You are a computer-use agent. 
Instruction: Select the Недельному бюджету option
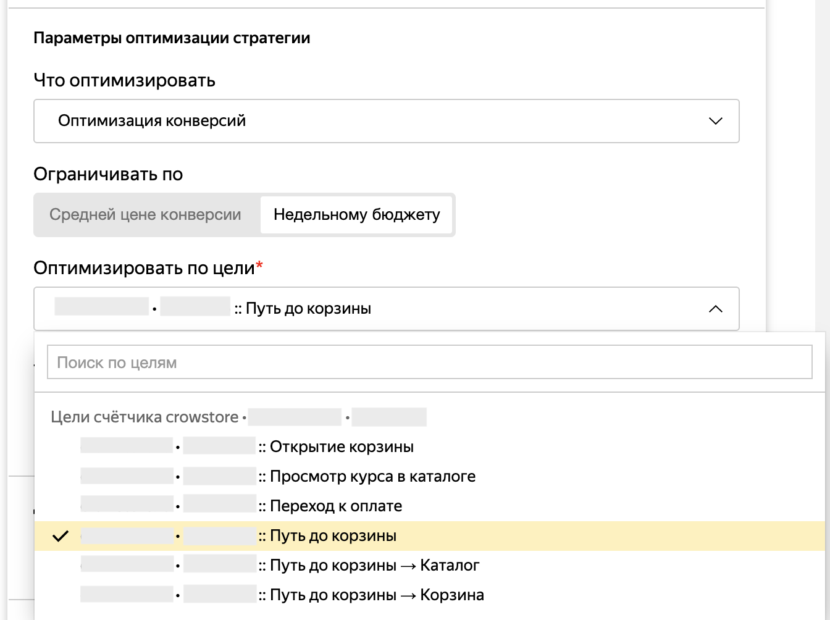point(356,215)
